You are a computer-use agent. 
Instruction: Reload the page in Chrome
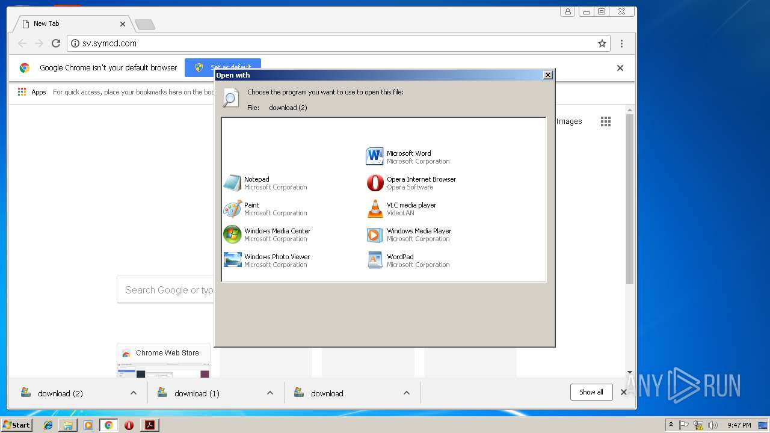tap(56, 43)
